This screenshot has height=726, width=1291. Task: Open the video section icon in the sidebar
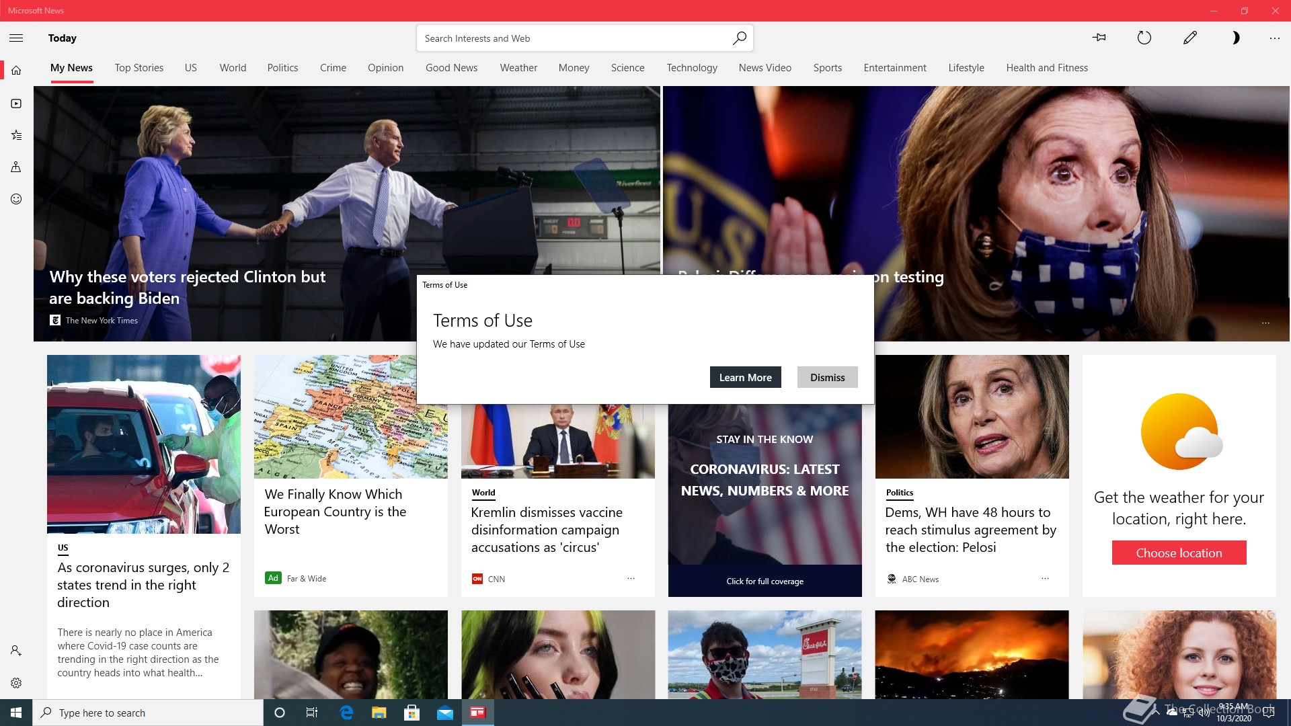click(16, 104)
